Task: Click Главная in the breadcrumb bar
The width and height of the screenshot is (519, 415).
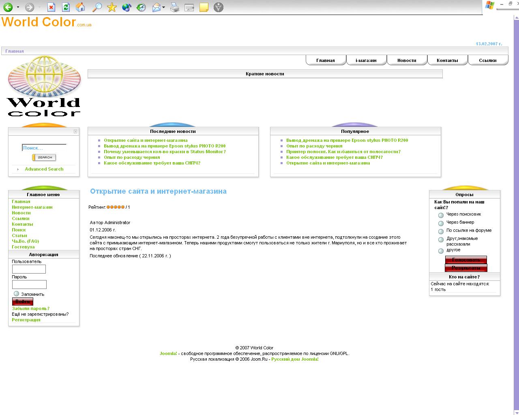Action: (x=15, y=51)
